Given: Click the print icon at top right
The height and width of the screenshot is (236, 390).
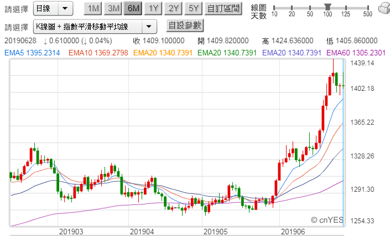Looking at the screenshot, I should click(x=384, y=9).
